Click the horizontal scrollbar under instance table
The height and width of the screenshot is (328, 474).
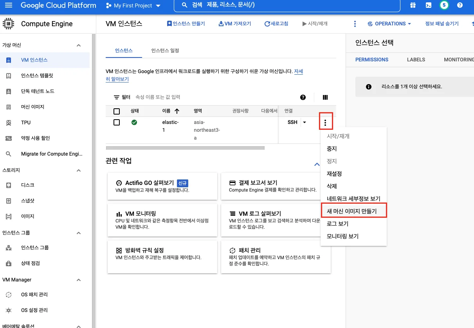[x=185, y=148]
